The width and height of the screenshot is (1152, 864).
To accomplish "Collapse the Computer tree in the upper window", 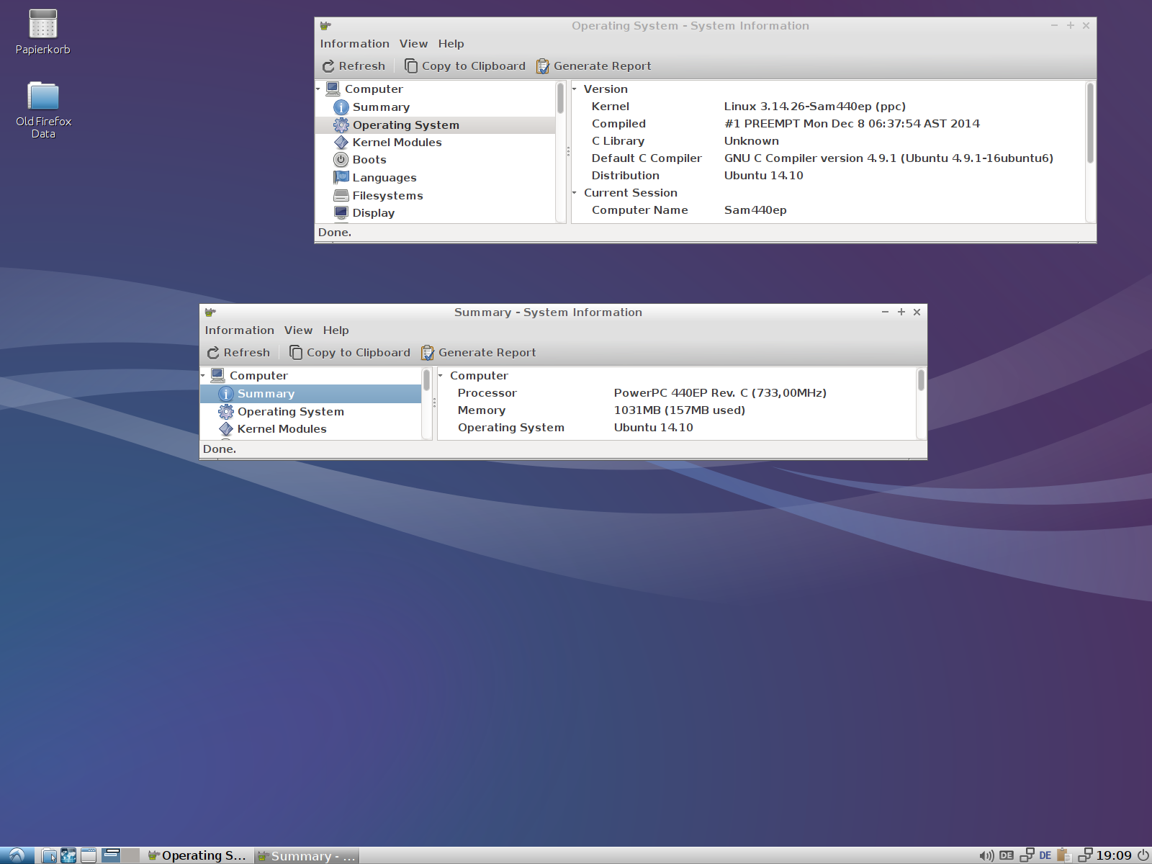I will (x=318, y=89).
